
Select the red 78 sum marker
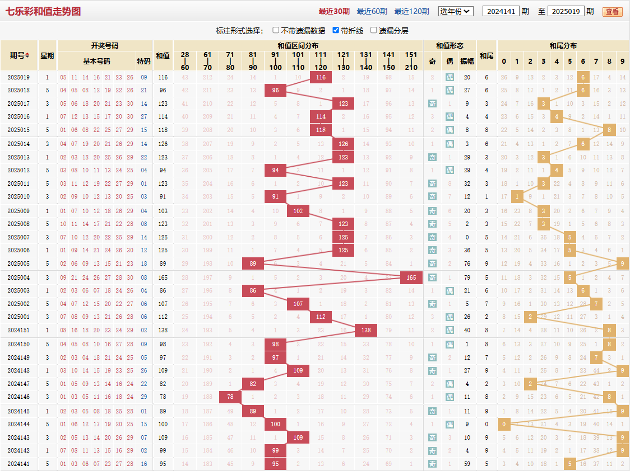230,397
